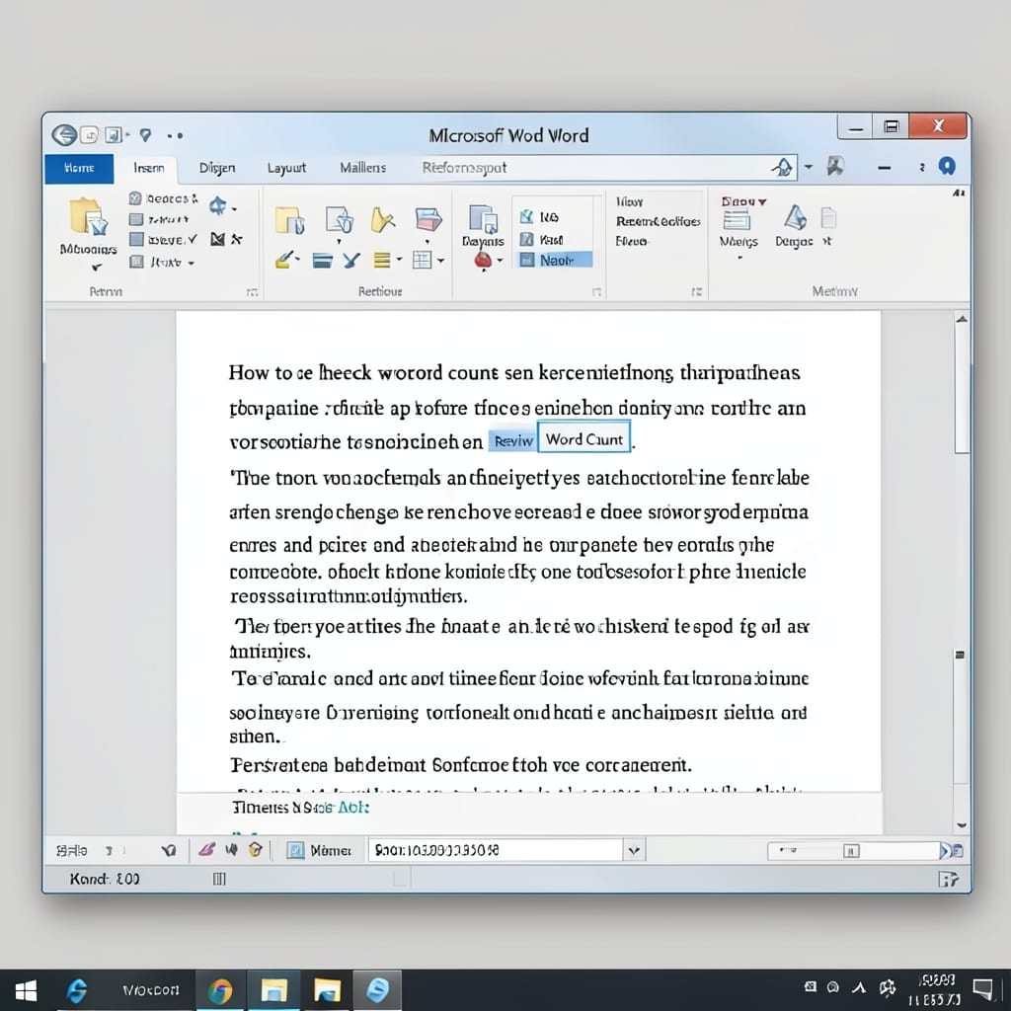Viewport: 1011px width, 1011px height.
Task: Click the dropdown arrow next to yellow lines icon
Action: [400, 260]
